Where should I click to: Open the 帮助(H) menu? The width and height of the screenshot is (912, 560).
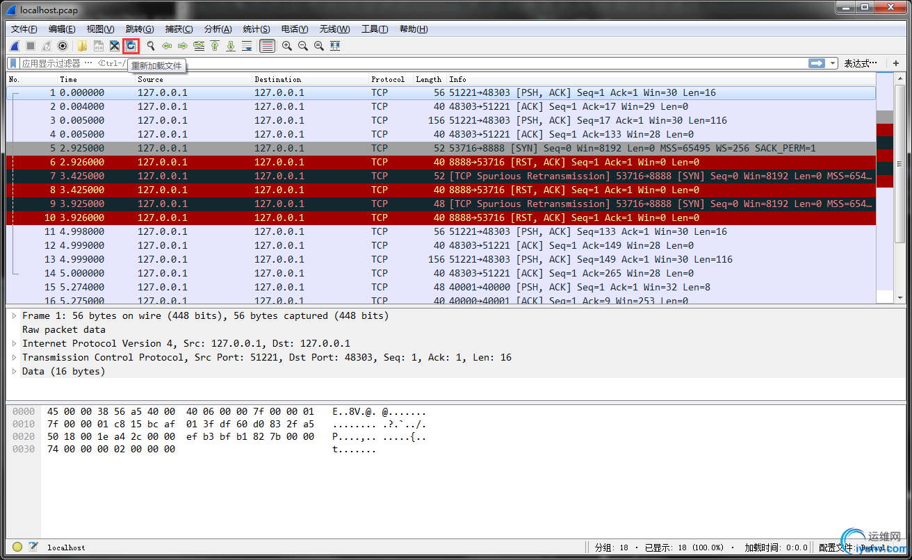[414, 29]
